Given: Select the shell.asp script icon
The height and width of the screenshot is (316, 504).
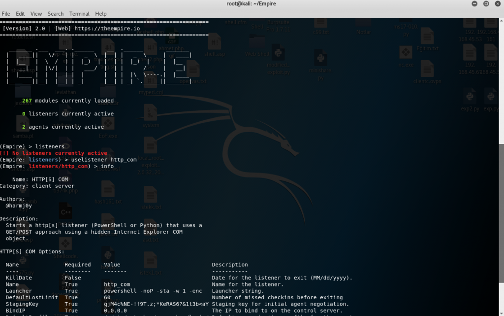Looking at the screenshot, I should (215, 43).
